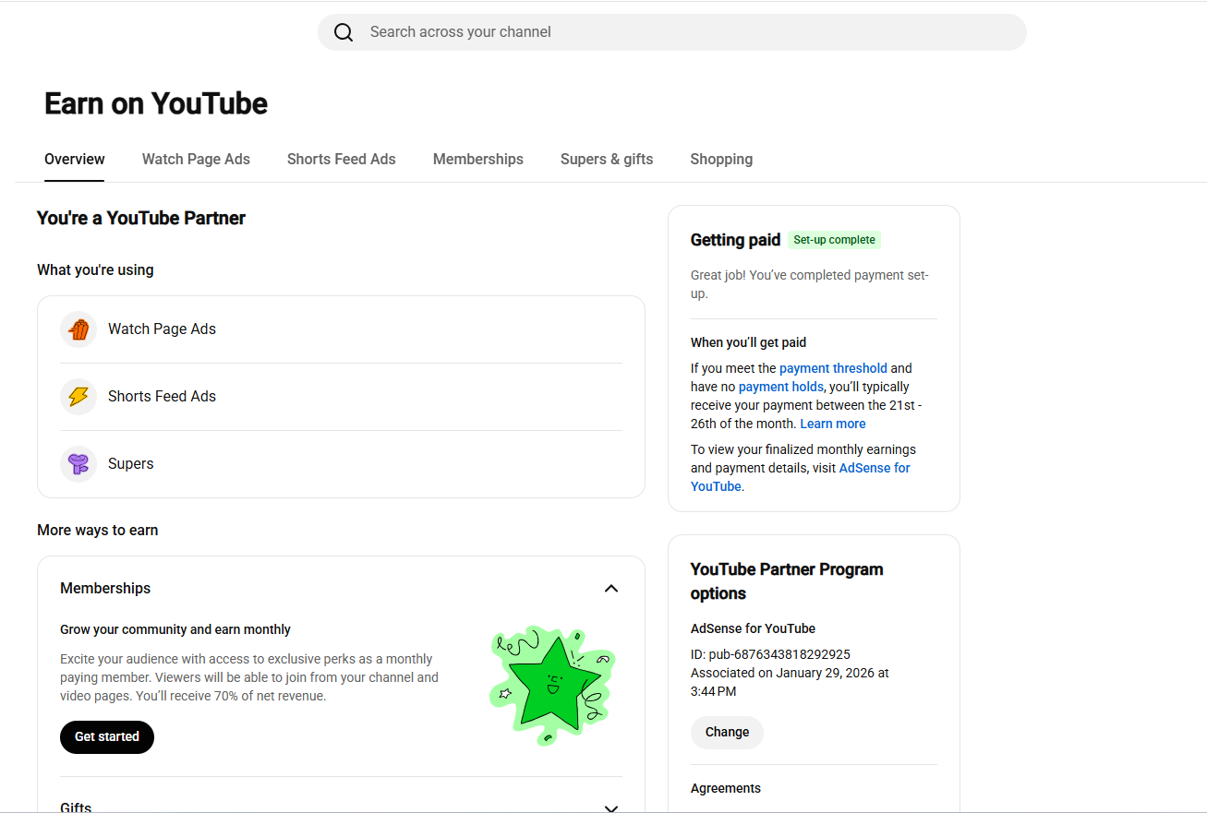Click the green star Memberships illustration
Screen dimensions: 1207x813
[x=552, y=685]
